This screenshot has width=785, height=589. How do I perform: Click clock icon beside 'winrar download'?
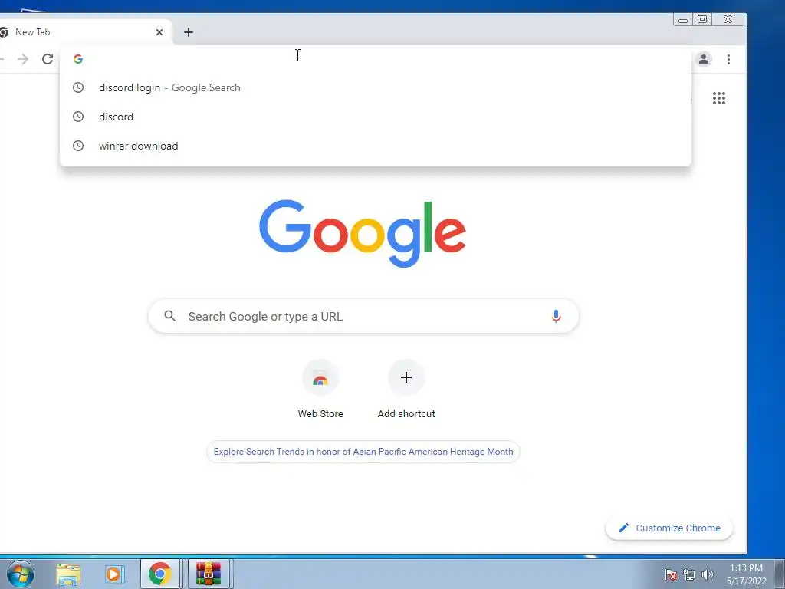[78, 146]
